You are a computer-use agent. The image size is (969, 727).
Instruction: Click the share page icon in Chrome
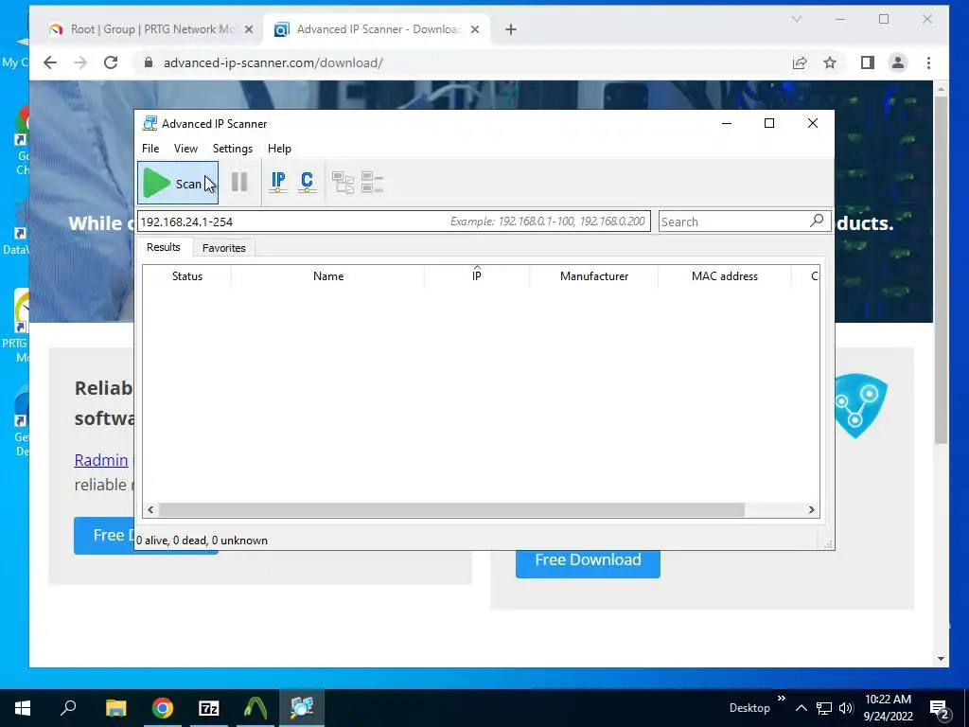[x=800, y=62]
